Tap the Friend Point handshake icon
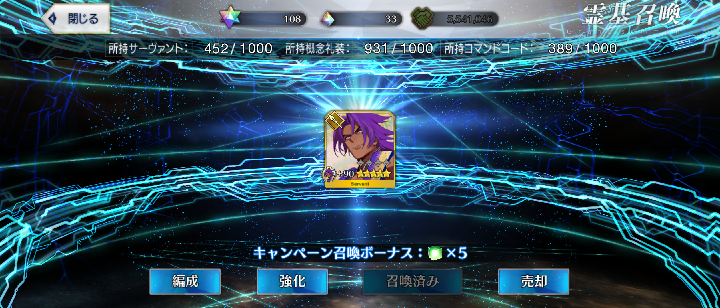Viewport: 720px width, 308px height. (422, 18)
